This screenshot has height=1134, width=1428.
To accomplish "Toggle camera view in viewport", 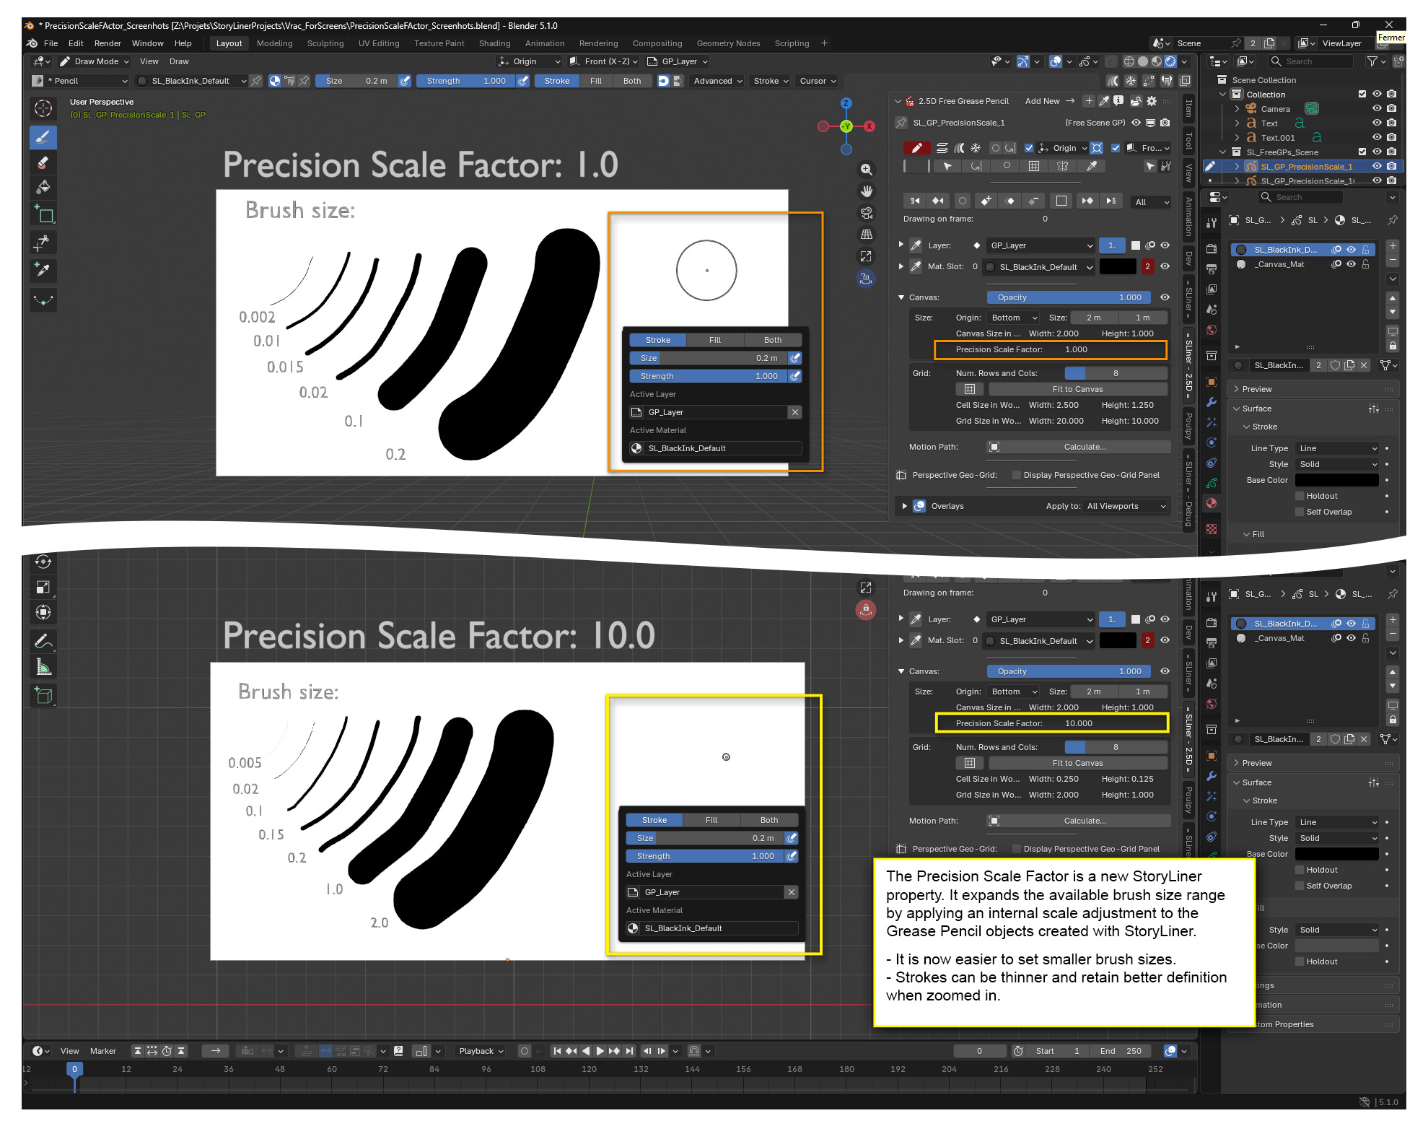I will 866,213.
